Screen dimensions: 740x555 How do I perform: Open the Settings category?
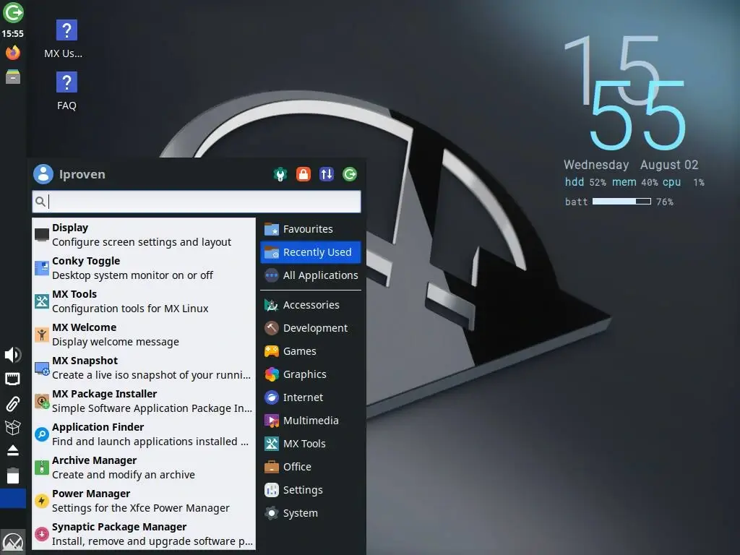point(311,490)
